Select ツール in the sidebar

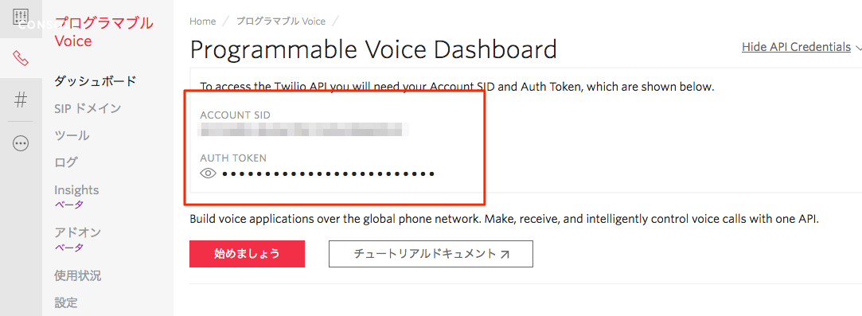(72, 136)
